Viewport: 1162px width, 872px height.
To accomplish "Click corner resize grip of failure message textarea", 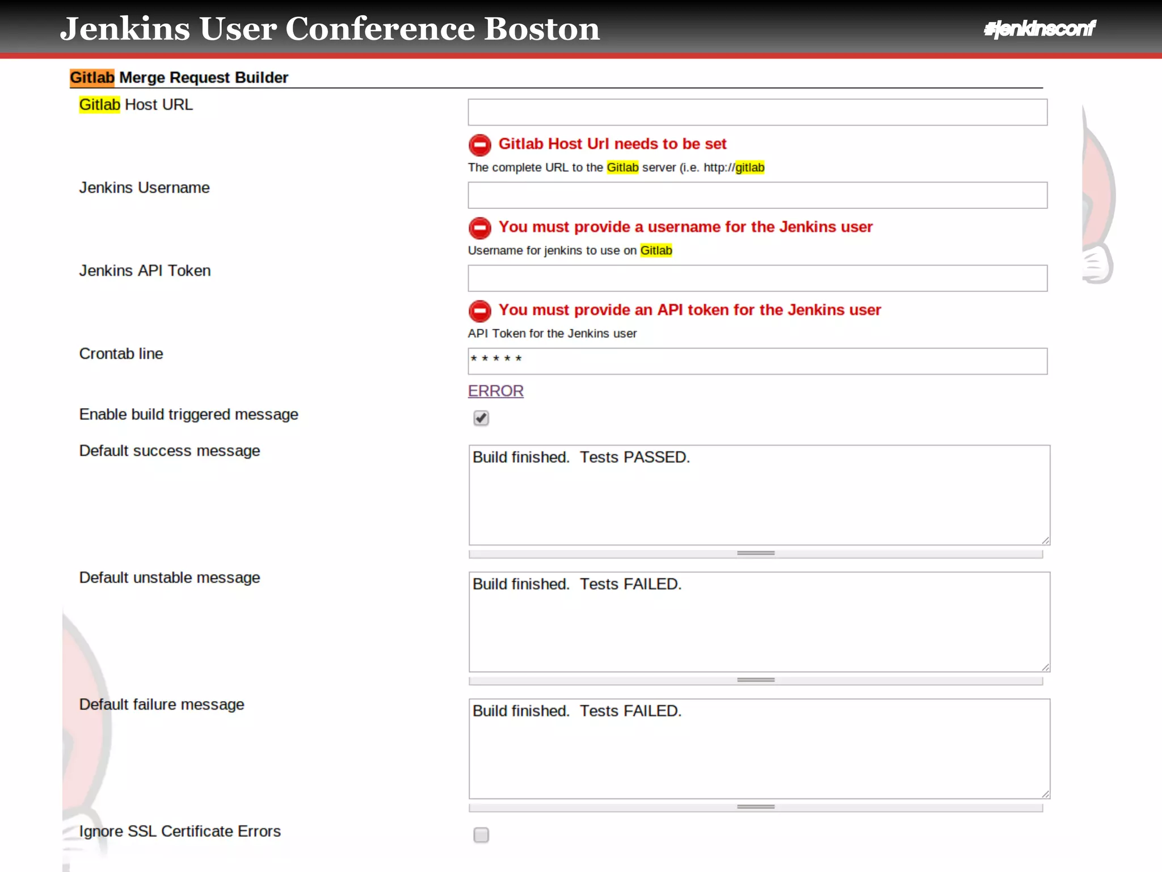I will pos(1045,794).
